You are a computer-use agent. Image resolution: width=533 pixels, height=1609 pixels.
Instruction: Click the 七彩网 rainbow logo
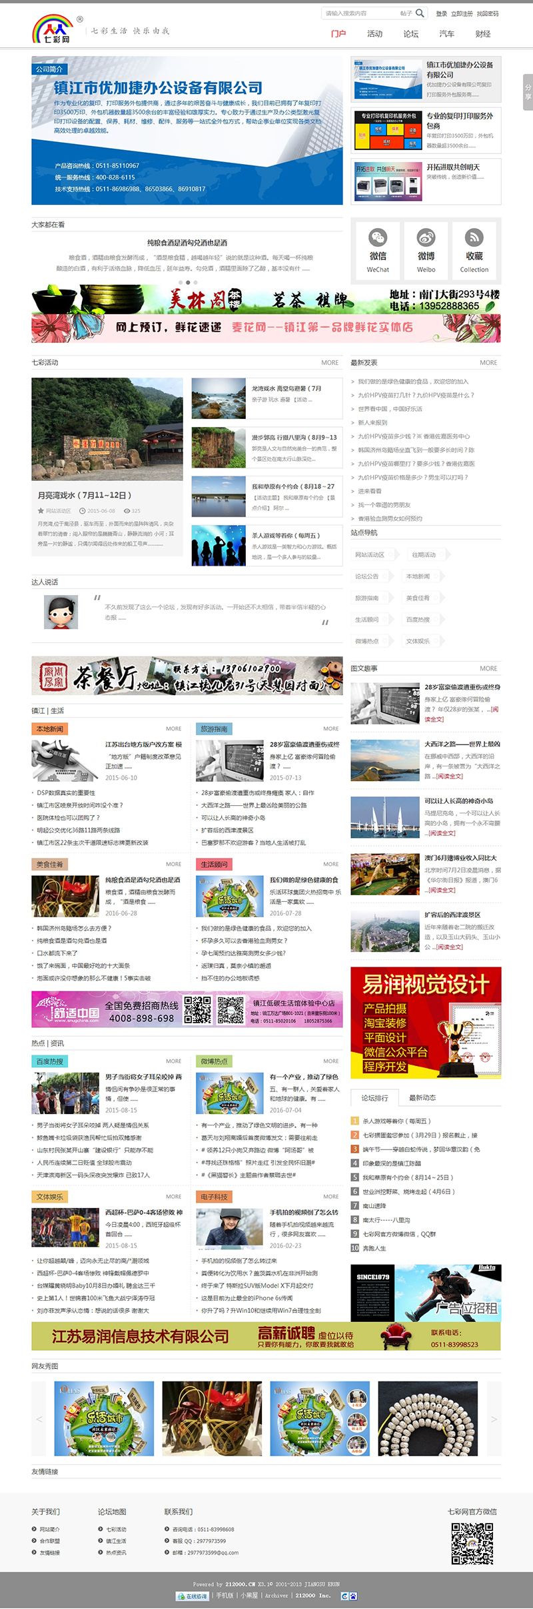53,29
